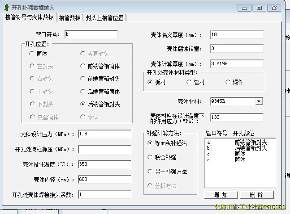Minimize the 开孔补强数据输入 window
The image size is (290, 214).
click(x=244, y=8)
